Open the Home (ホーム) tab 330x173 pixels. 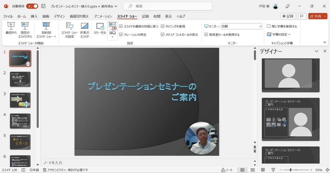(x=22, y=16)
